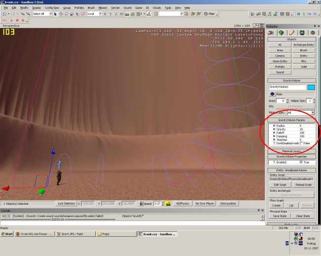Toggle DontDisableInvisible checkbox
Image resolution: width=321 pixels, height=256 pixels.
(x=301, y=143)
